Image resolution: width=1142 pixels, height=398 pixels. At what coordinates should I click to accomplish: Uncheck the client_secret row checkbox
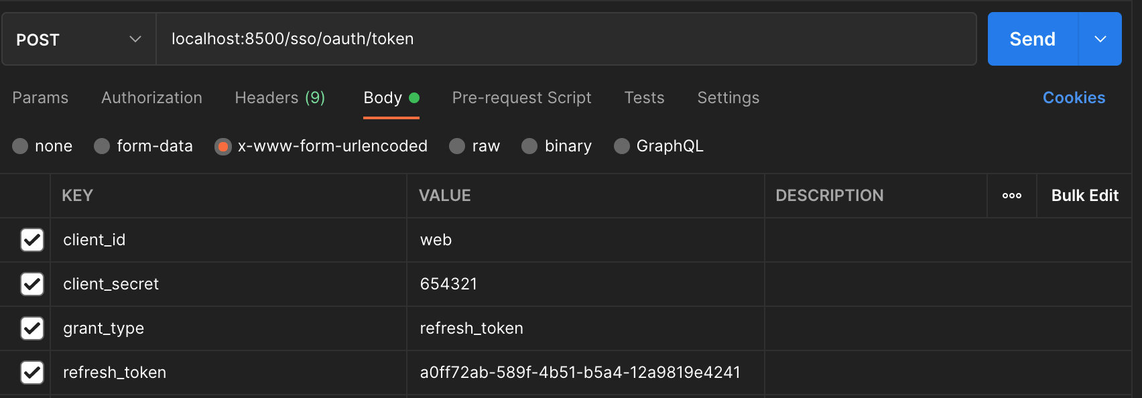pyautogui.click(x=32, y=284)
